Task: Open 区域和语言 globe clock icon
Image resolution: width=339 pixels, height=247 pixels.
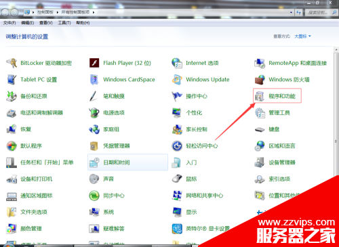Action: 260,146
